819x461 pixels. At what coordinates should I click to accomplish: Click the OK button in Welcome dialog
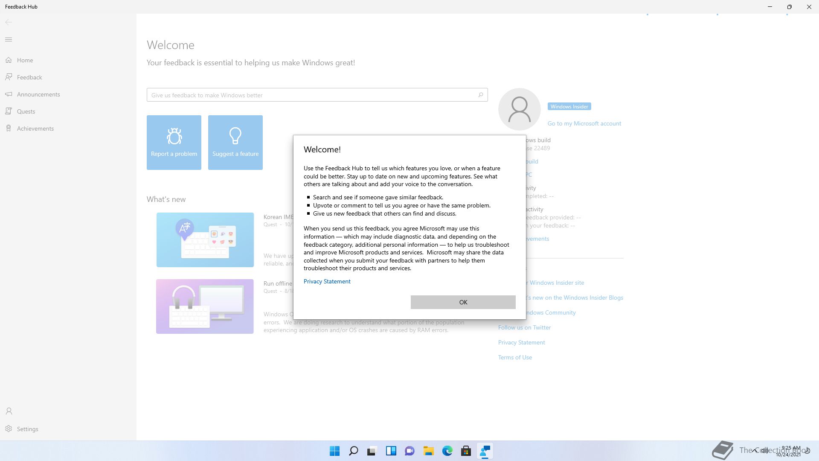click(x=463, y=302)
